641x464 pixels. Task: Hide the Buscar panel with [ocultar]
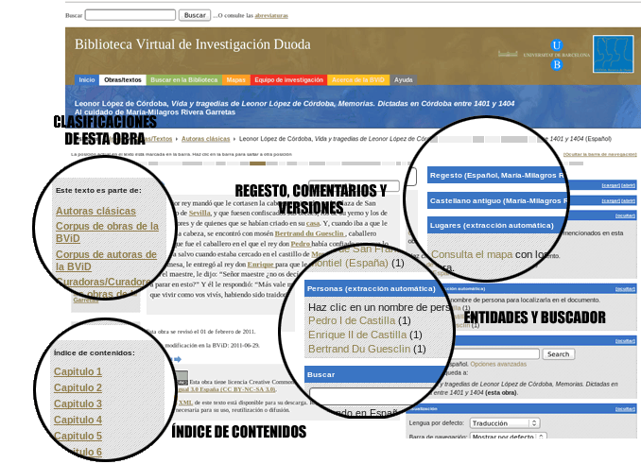pyautogui.click(x=626, y=340)
